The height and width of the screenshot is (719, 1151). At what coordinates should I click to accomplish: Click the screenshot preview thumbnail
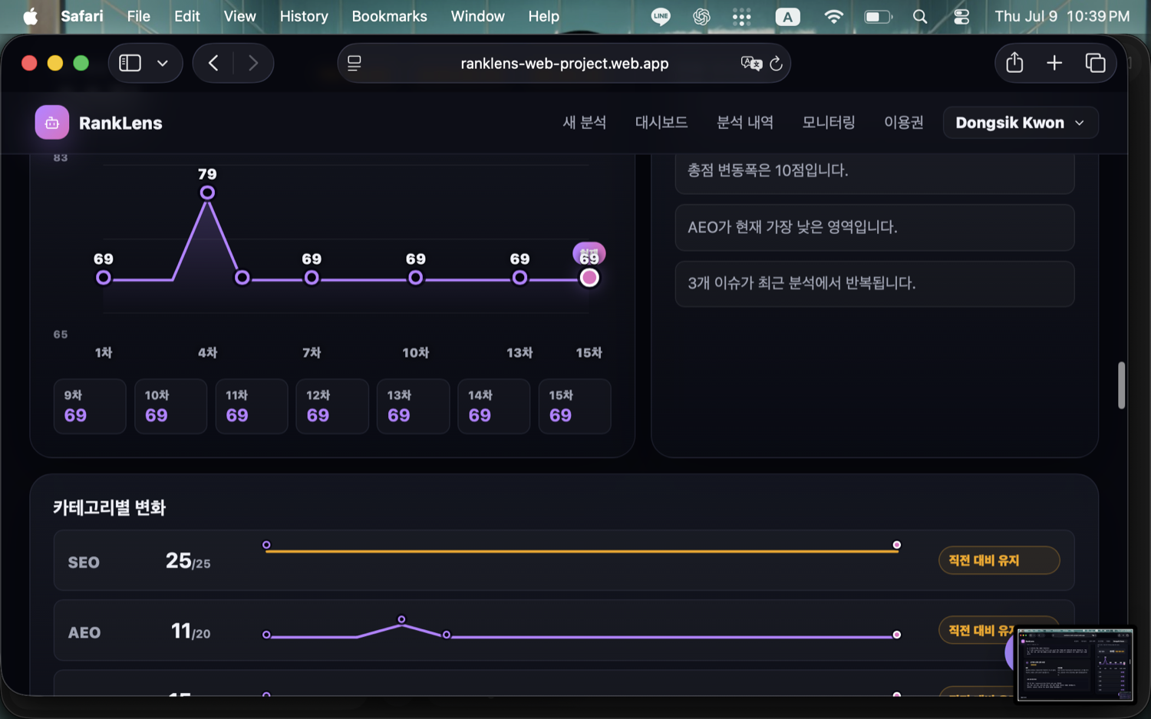[1075, 664]
